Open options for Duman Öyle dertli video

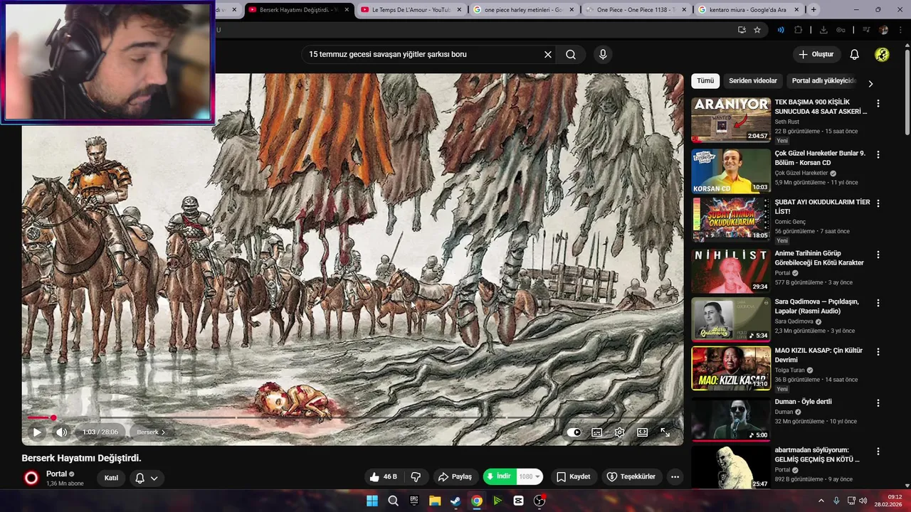pos(878,402)
